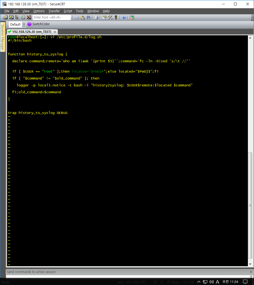Click the Paste clipboard toolbar icon
Viewport: 254px width, 285px height.
[x=83, y=17]
